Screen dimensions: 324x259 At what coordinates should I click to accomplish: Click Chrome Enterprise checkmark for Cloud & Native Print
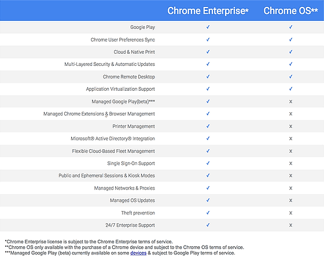point(208,52)
